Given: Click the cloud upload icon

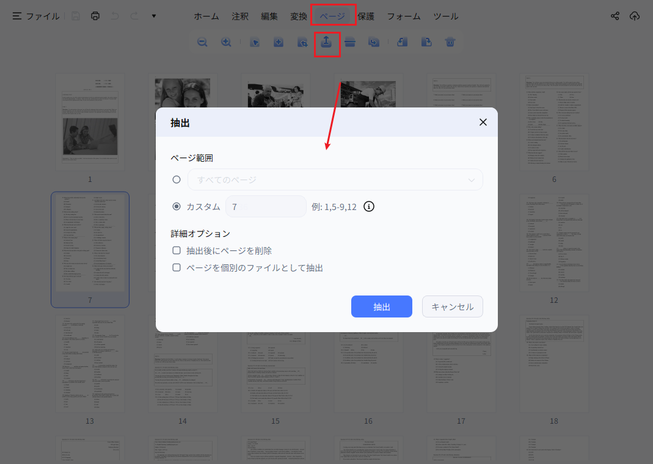Looking at the screenshot, I should pyautogui.click(x=635, y=16).
